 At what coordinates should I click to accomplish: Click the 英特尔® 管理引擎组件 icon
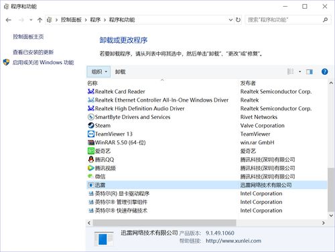pos(91,202)
